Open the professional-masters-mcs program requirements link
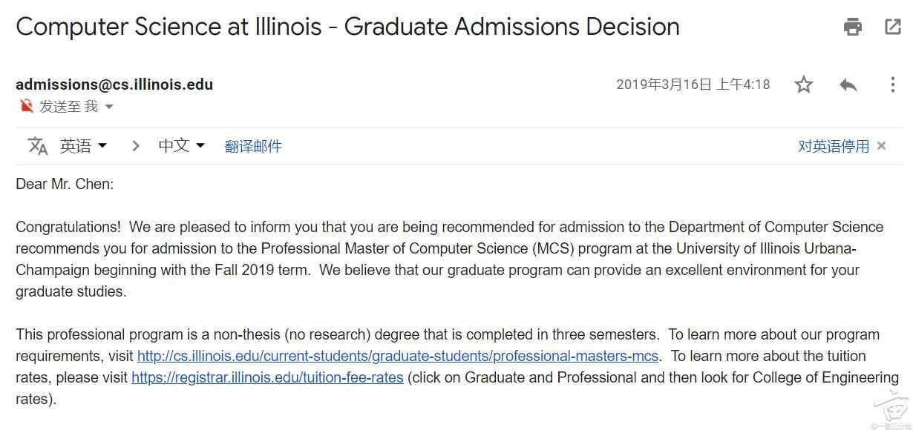The width and height of the screenshot is (913, 430). [x=398, y=356]
